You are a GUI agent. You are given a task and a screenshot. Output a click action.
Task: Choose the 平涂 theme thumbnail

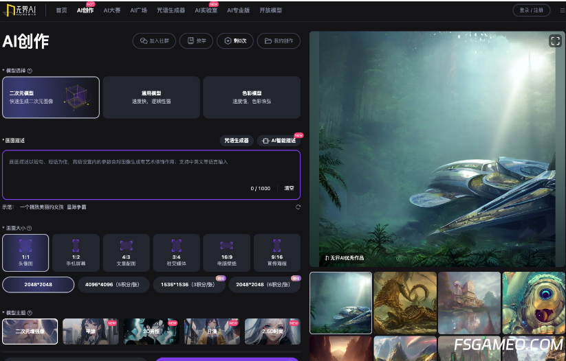pyautogui.click(x=91, y=331)
